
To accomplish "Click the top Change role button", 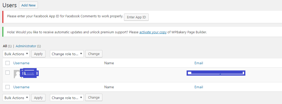I will (94, 54).
